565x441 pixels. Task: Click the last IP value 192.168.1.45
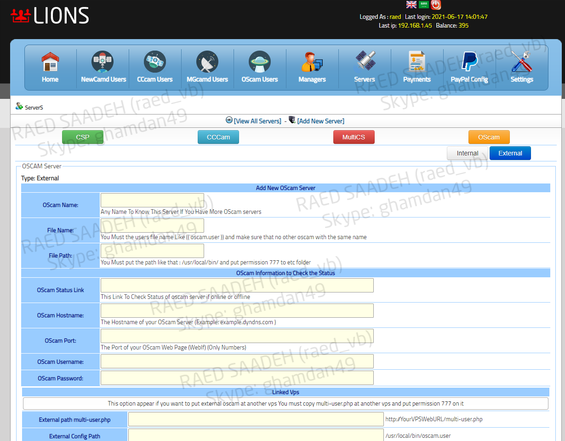pos(415,25)
